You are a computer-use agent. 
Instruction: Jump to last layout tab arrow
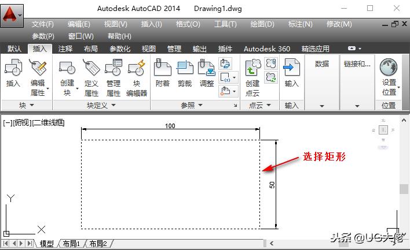point(30,244)
